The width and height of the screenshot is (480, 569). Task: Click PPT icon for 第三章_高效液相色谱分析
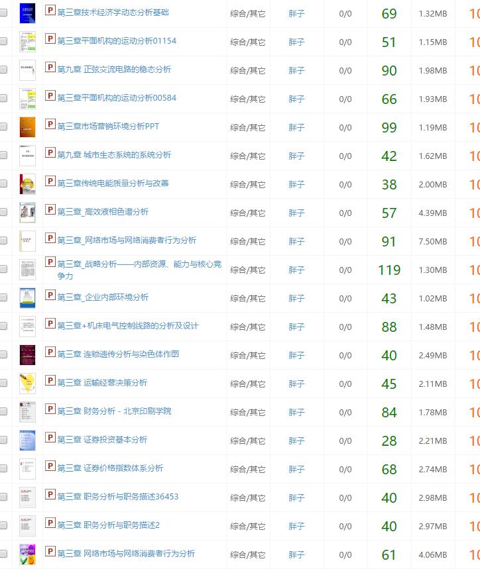[50, 210]
